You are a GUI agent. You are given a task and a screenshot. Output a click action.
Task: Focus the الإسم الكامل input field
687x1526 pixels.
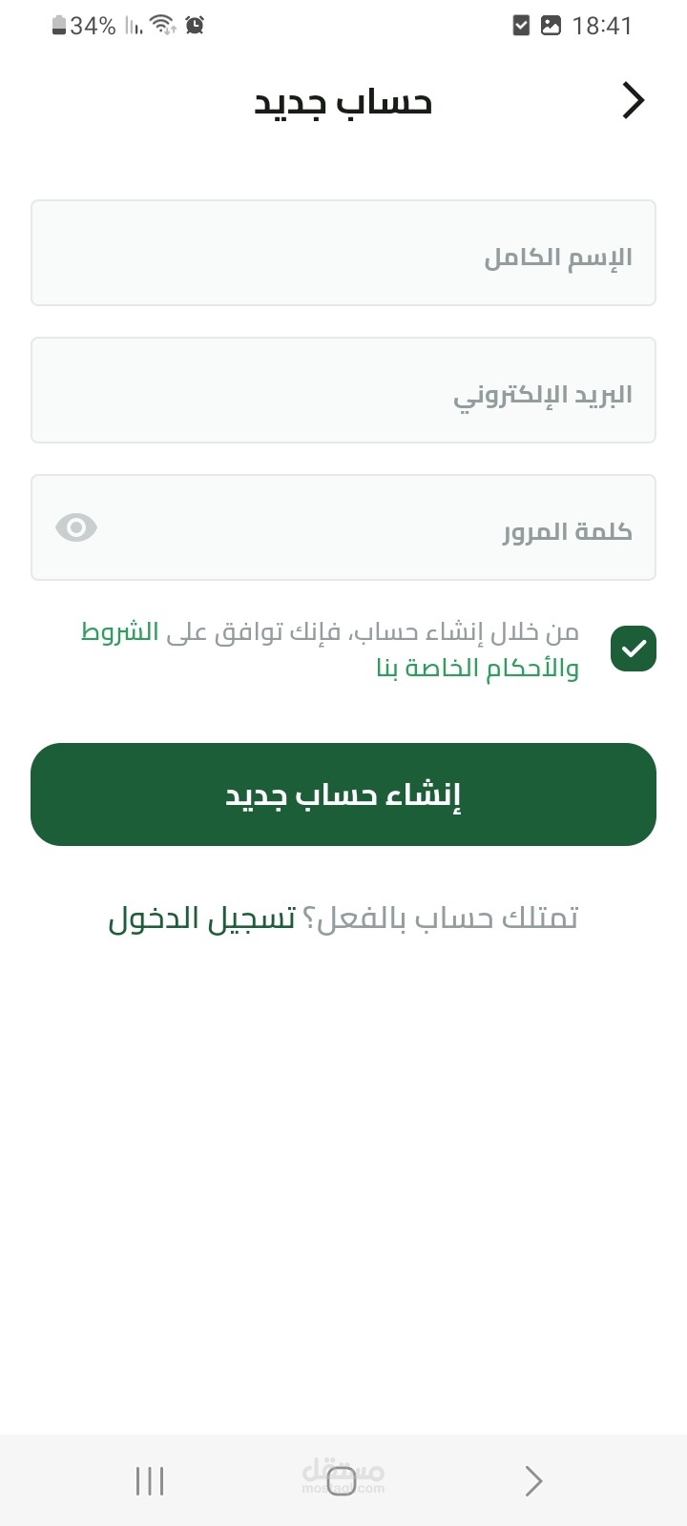pyautogui.click(x=343, y=253)
